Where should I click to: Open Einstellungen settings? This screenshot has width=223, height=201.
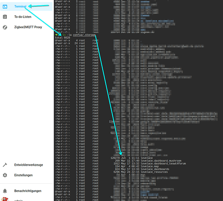[23, 175]
